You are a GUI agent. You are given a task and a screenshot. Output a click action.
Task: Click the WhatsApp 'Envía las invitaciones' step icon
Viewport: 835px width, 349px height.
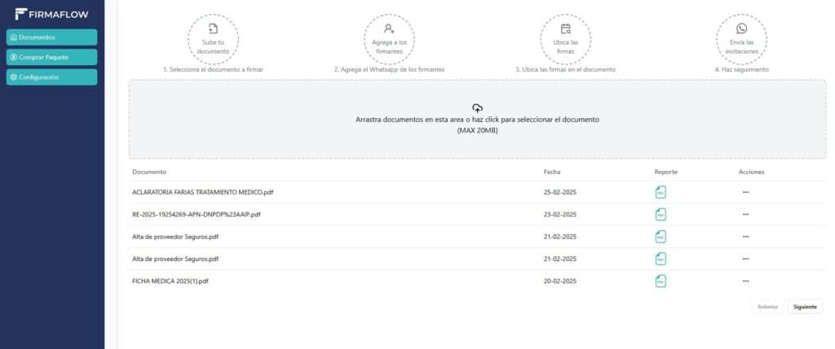(742, 28)
